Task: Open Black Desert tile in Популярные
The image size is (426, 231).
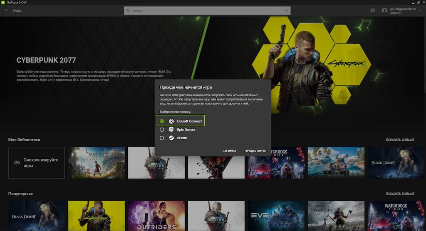Action: tap(37, 216)
